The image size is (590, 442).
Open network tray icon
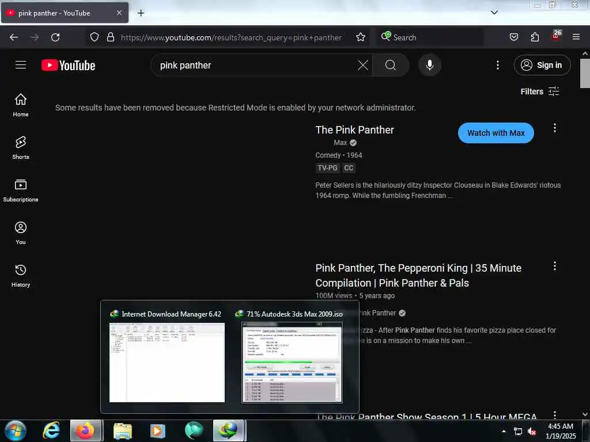(518, 431)
